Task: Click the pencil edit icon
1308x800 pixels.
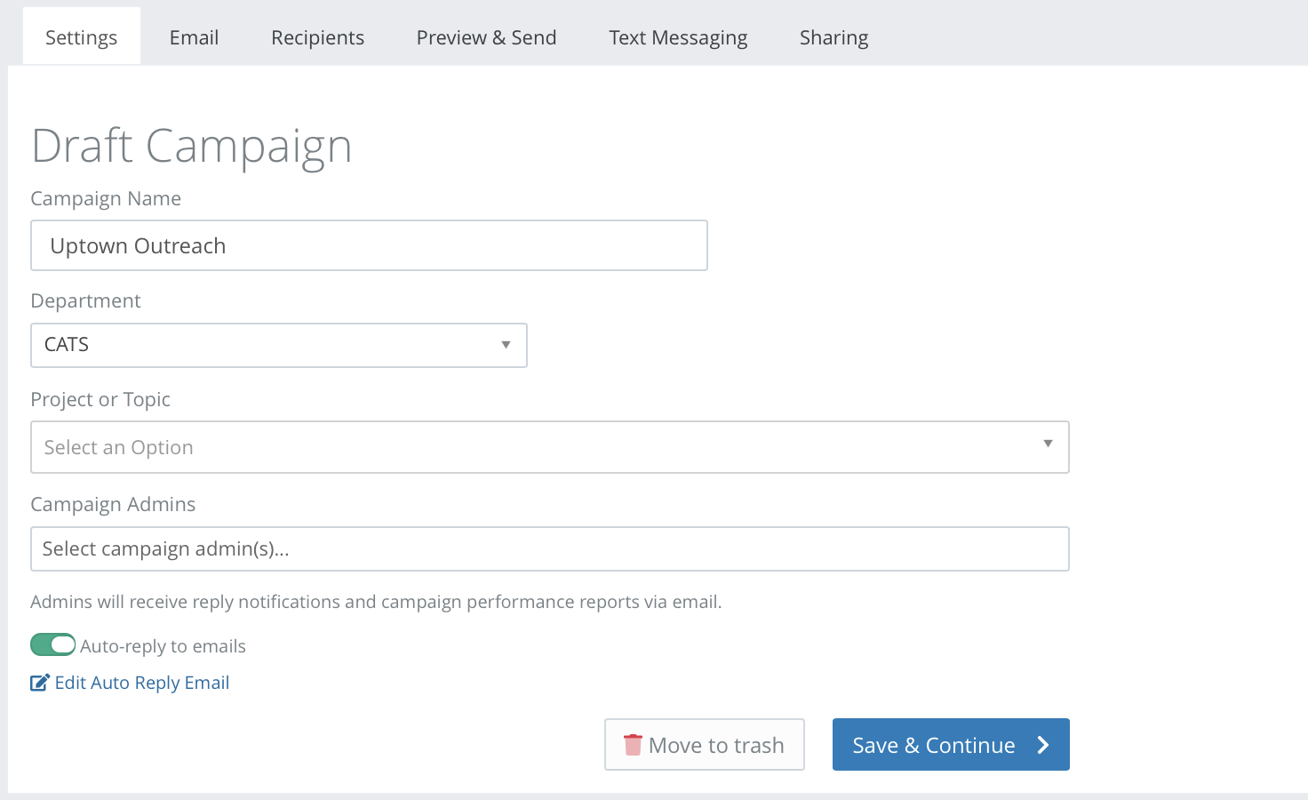Action: click(40, 683)
